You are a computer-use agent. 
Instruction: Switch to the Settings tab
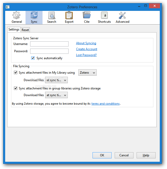14,29
